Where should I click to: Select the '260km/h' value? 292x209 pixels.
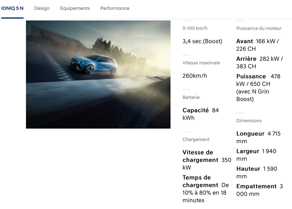point(195,76)
